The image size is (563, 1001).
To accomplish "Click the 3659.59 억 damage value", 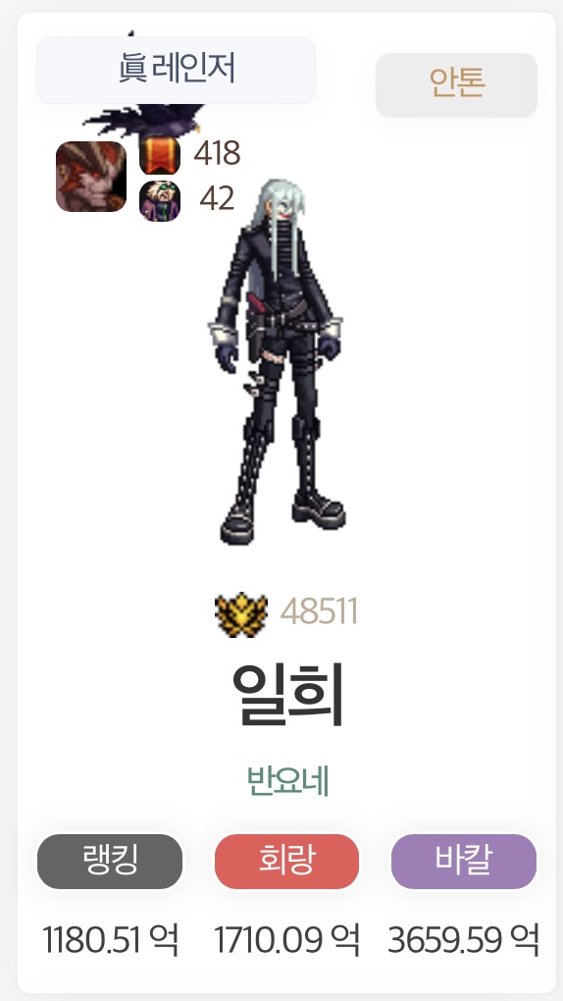I will click(464, 940).
